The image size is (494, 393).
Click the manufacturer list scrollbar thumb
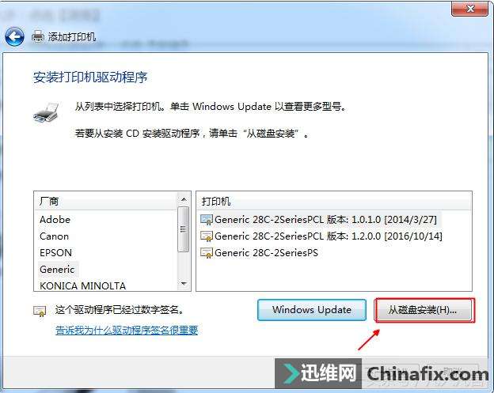click(x=184, y=229)
